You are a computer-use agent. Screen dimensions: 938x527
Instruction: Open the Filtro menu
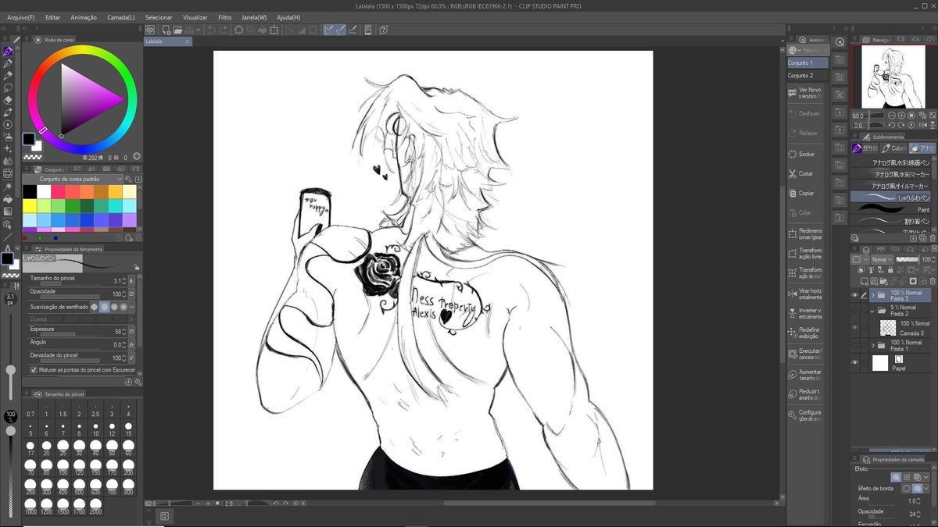click(x=224, y=16)
